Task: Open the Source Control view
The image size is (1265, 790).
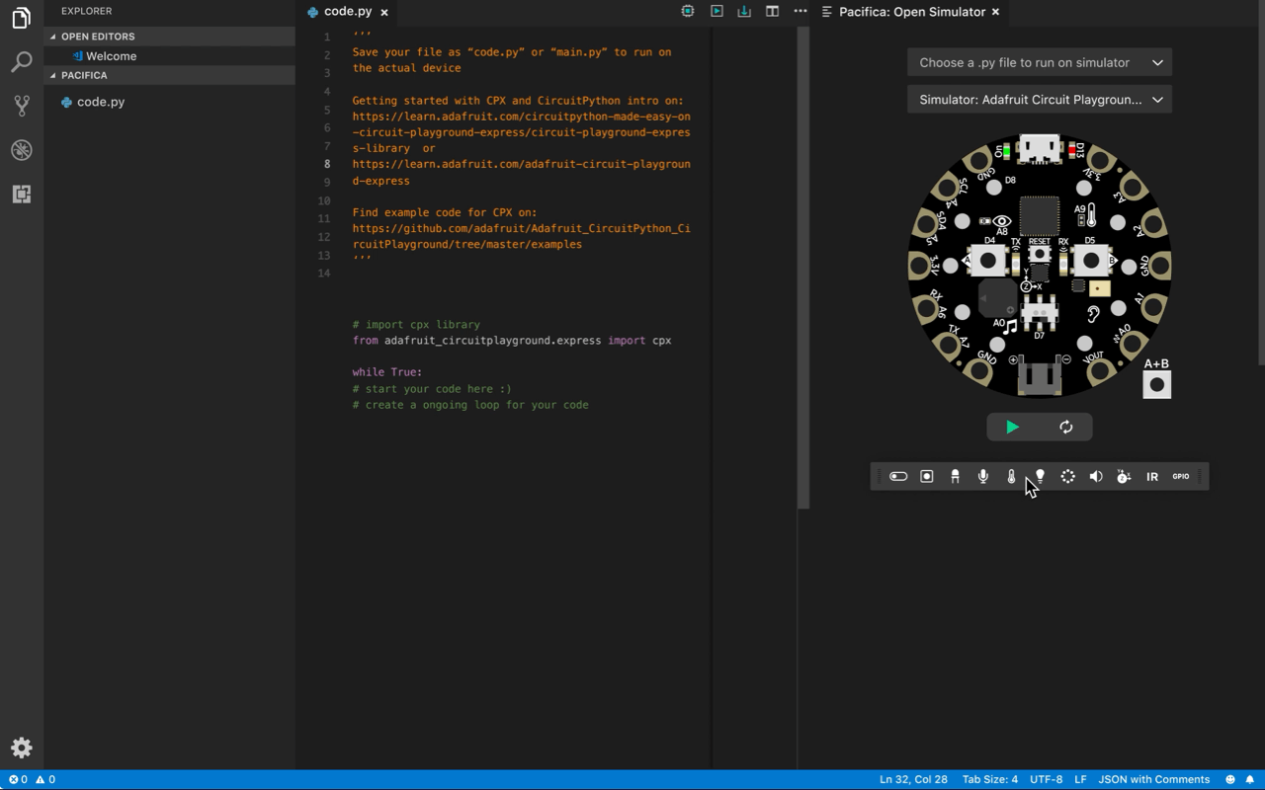Action: click(21, 106)
